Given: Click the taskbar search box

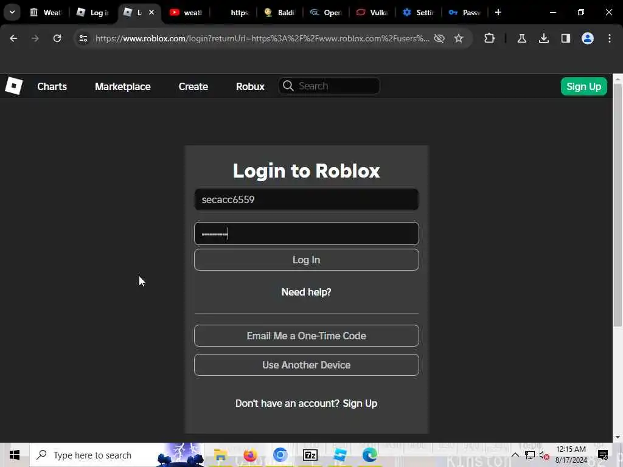Looking at the screenshot, I should (x=117, y=455).
